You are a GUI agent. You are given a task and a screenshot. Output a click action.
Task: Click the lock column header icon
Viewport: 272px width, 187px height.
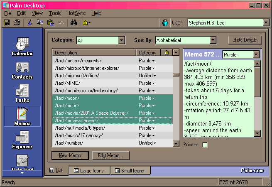167,52
